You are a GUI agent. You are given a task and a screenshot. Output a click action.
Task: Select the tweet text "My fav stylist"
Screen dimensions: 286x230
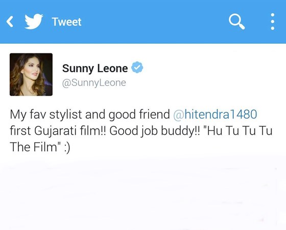[x=46, y=114]
